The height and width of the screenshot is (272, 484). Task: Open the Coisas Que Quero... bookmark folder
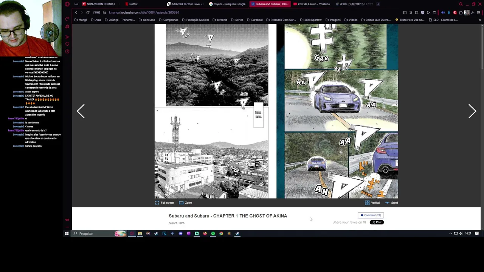(376, 20)
